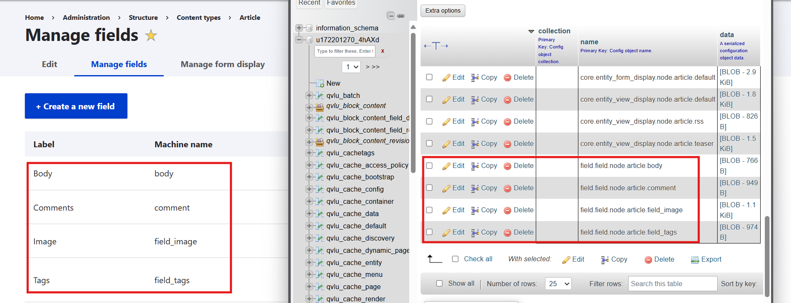Open the page number dropdown in navigation tree
The width and height of the screenshot is (791, 303).
(351, 67)
